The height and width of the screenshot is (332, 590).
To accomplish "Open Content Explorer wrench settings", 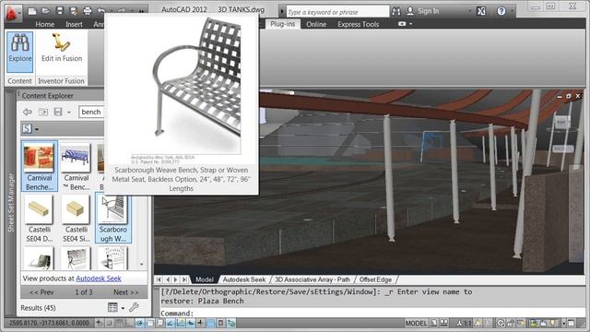I will tap(134, 307).
